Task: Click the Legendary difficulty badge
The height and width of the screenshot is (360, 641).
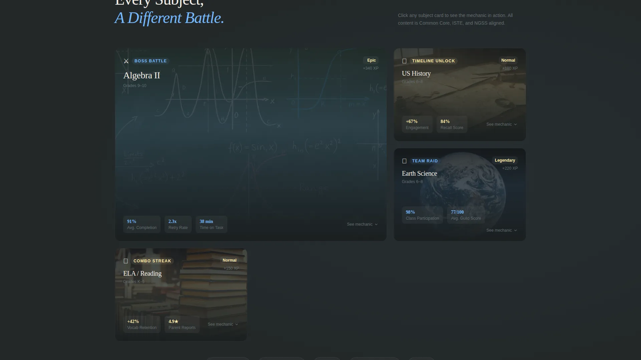Action: pyautogui.click(x=505, y=160)
